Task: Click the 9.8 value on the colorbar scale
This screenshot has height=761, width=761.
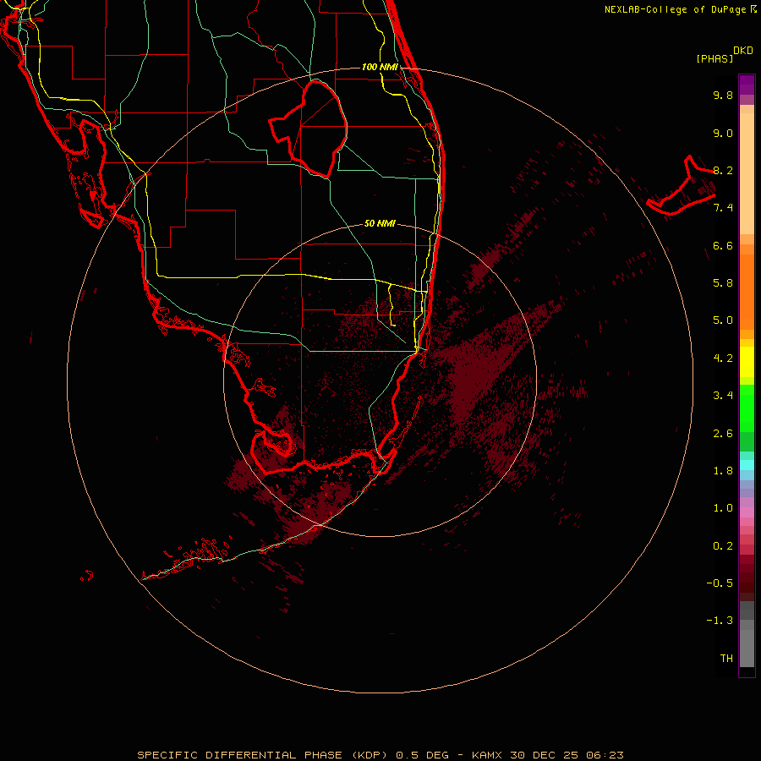Action: coord(723,95)
